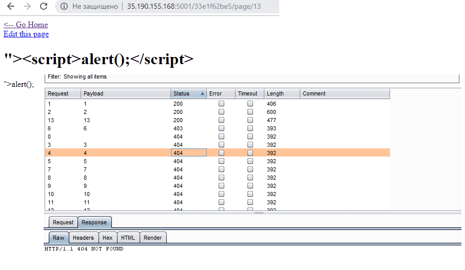The image size is (465, 270).
Task: Switch to the Request tab
Action: 63,222
